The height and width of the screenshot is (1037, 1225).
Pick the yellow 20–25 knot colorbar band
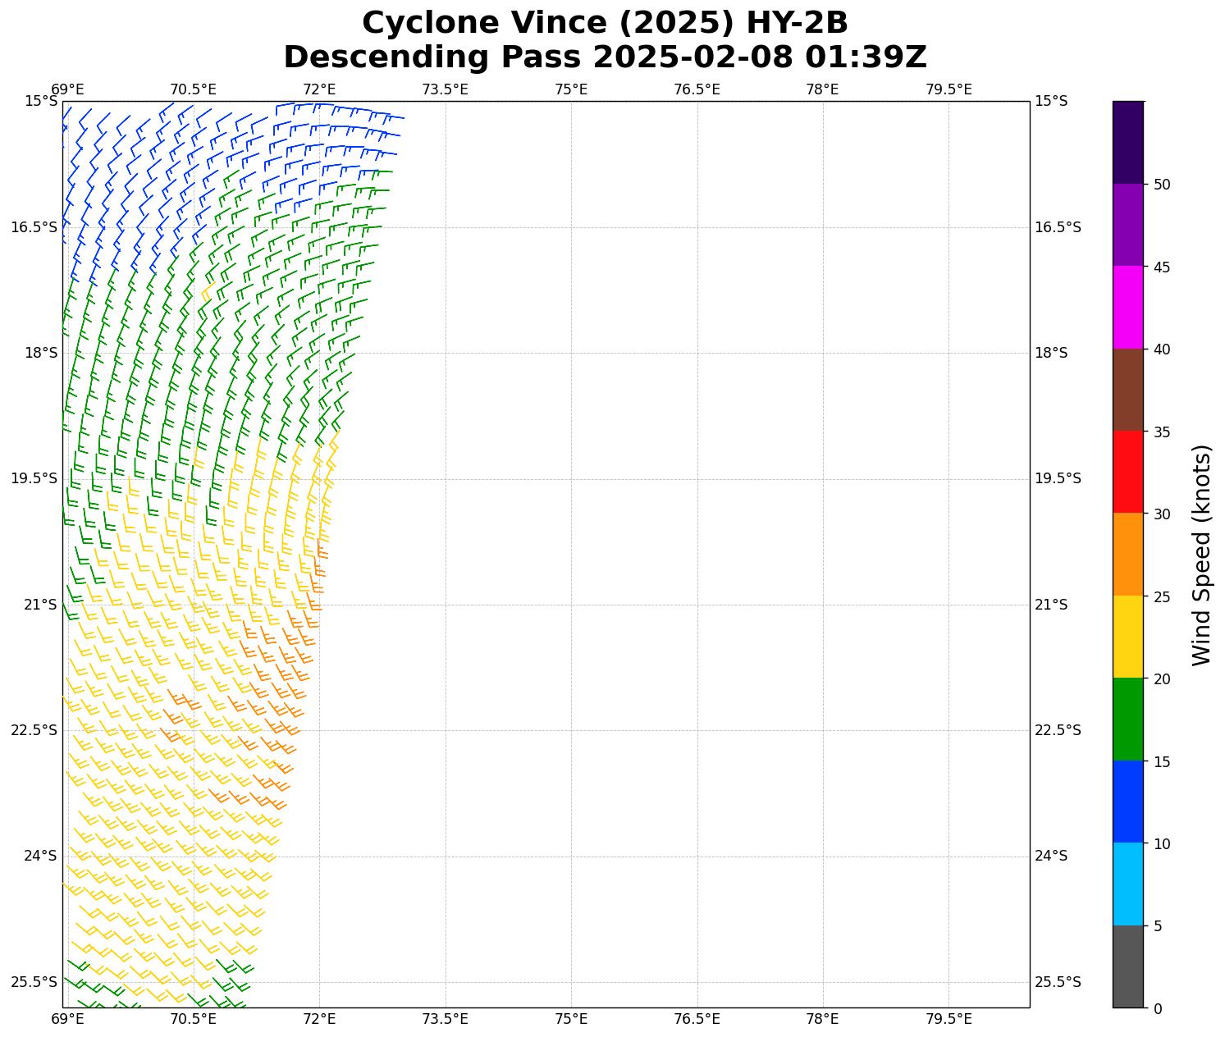[1128, 637]
